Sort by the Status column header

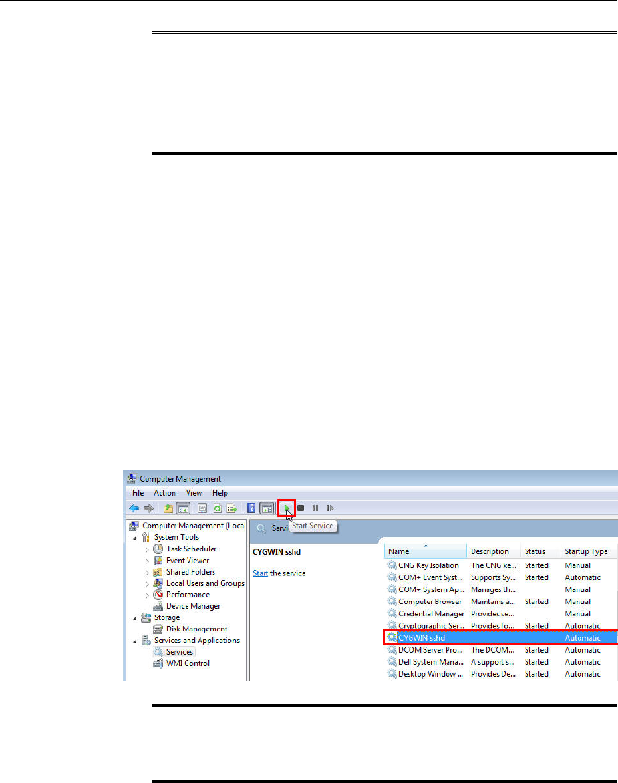click(540, 551)
